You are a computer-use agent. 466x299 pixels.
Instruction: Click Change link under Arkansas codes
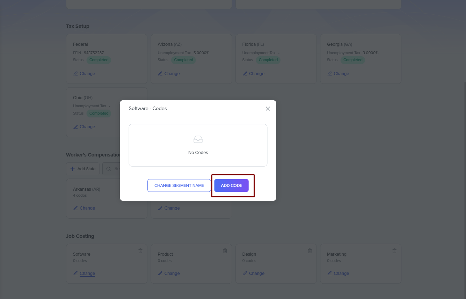(x=87, y=208)
